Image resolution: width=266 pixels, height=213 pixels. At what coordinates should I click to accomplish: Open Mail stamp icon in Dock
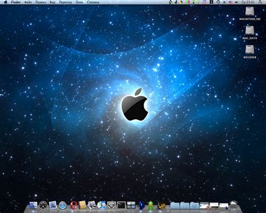click(x=53, y=205)
